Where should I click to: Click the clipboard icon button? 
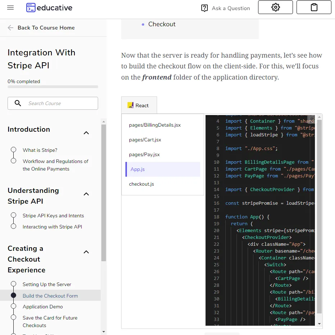pos(314,7)
